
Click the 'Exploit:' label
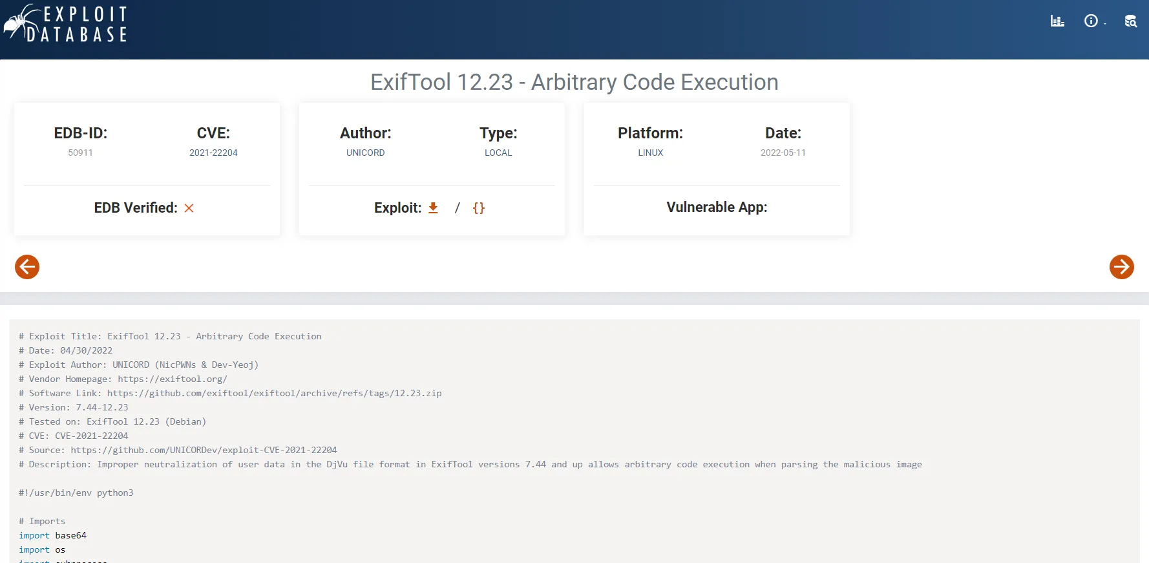(x=398, y=207)
